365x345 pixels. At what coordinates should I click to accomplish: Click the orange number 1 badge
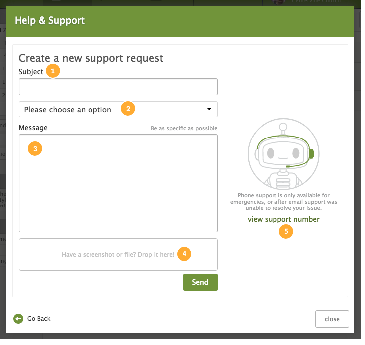pos(53,71)
